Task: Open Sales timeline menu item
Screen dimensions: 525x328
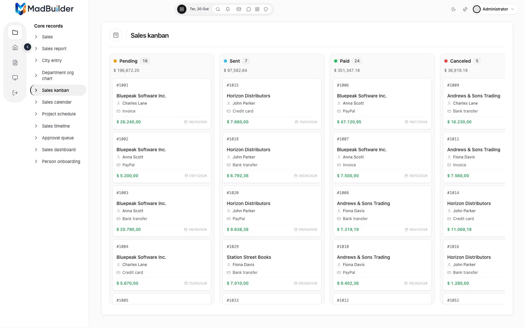Action: [58, 126]
